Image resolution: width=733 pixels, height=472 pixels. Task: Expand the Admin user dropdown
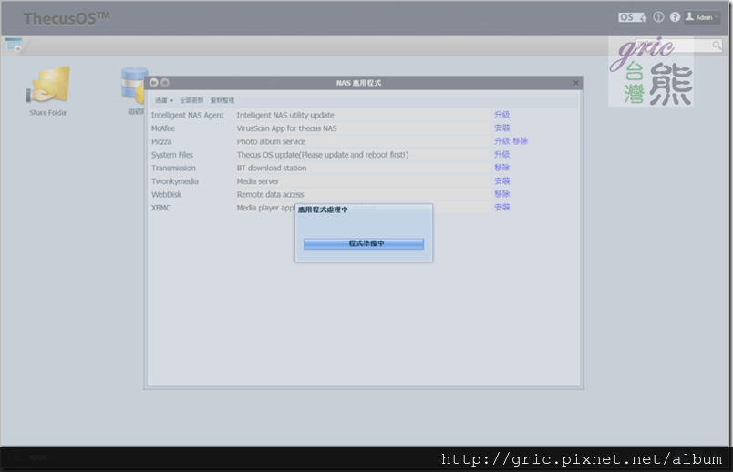point(703,17)
